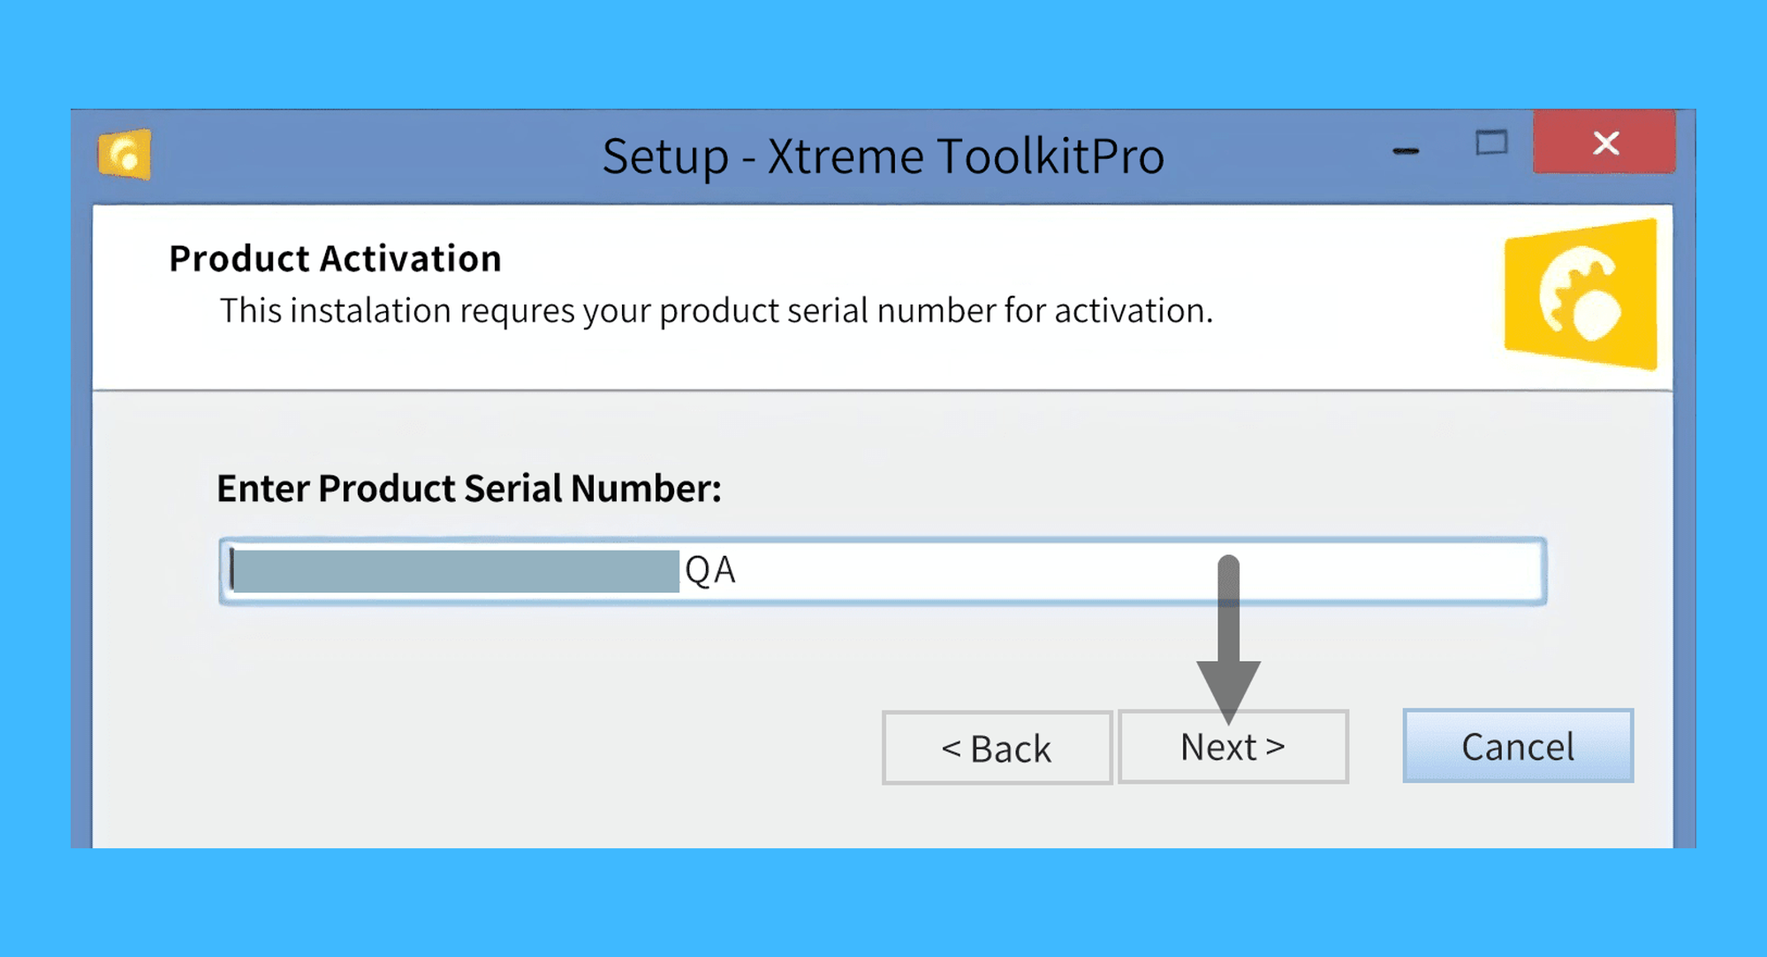Click the 'Enter Product Serial Number:' label

(469, 488)
